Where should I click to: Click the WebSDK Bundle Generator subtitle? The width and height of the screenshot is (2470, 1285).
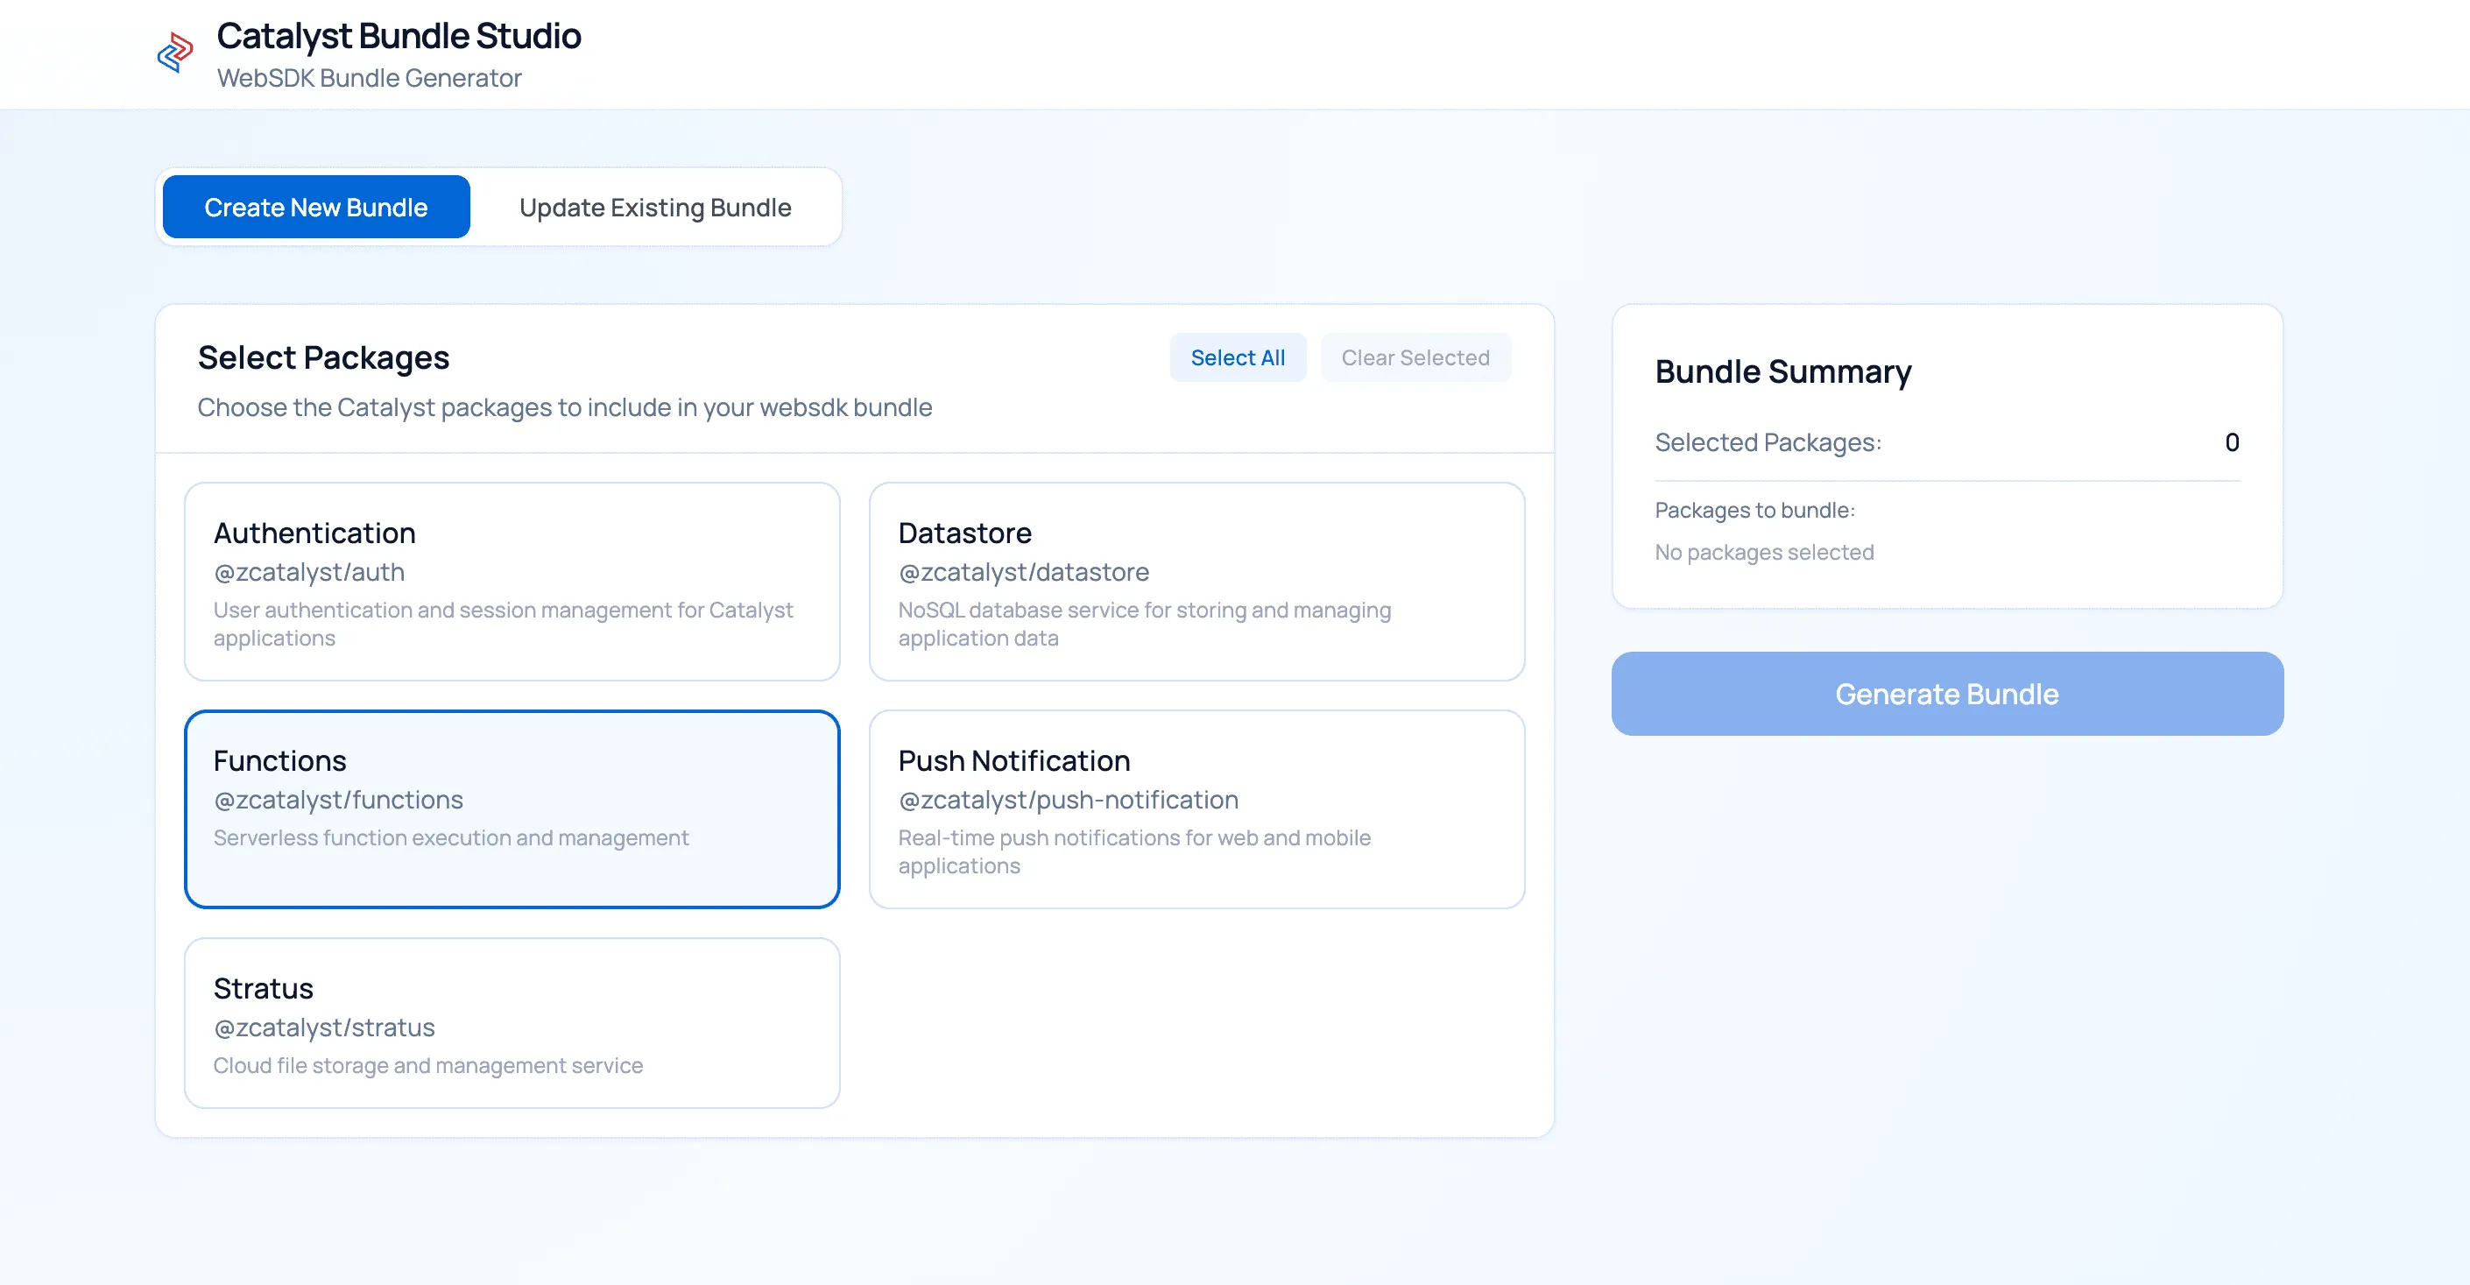369,78
